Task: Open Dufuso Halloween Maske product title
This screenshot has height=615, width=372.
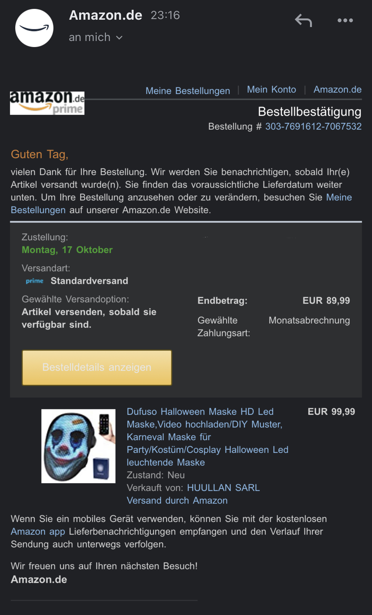Action: coord(208,437)
